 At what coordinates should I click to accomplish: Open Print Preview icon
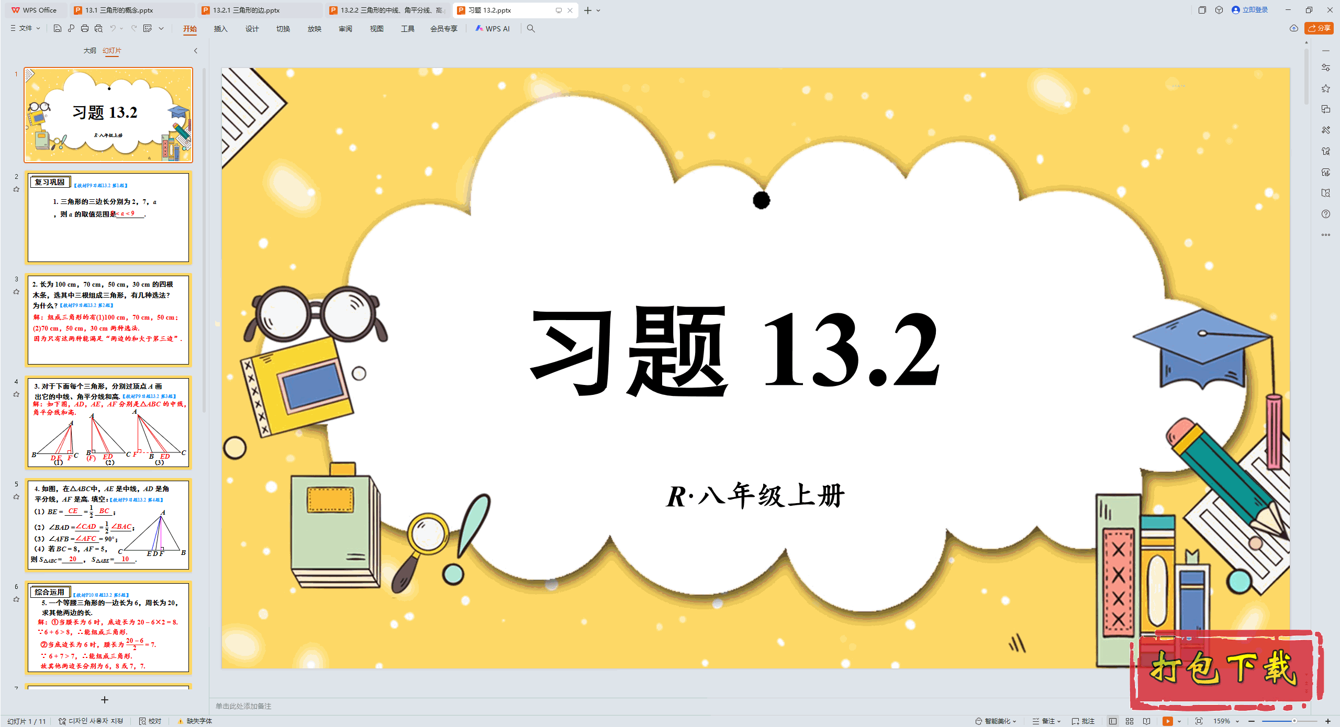pos(98,28)
